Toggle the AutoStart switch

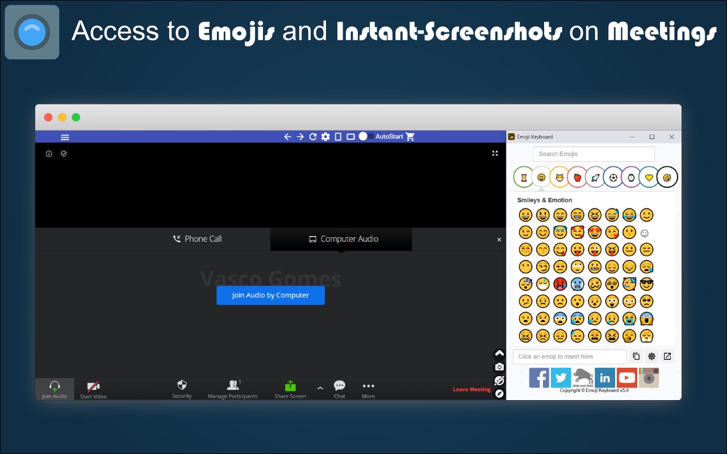[x=366, y=136]
